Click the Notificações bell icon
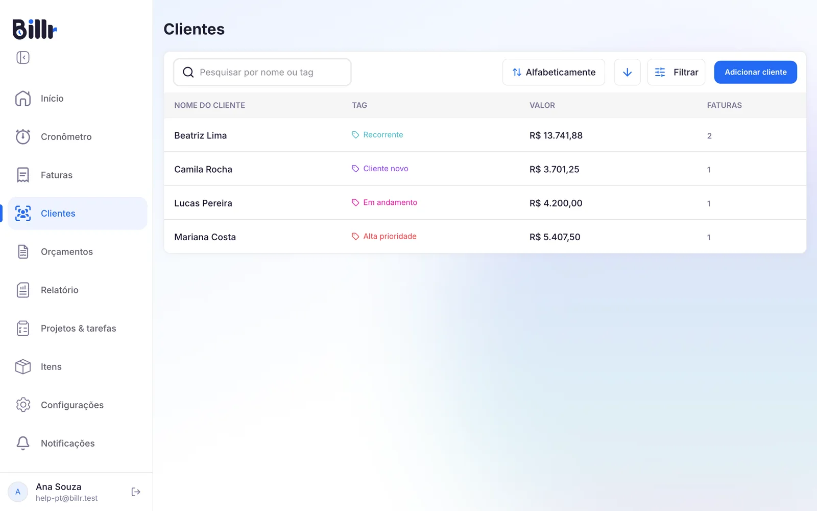 click(23, 443)
